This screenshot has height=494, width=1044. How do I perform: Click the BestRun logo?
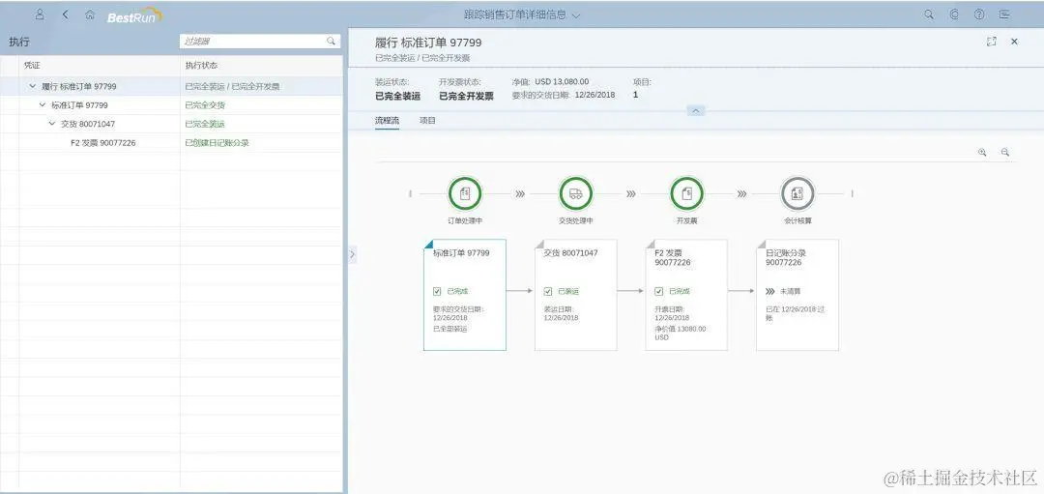[x=135, y=15]
